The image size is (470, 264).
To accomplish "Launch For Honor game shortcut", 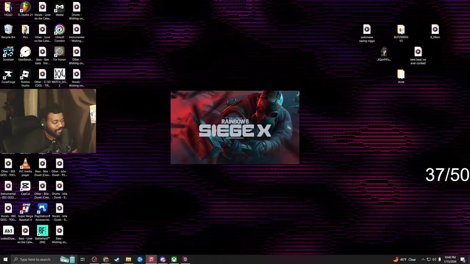I will (x=59, y=54).
